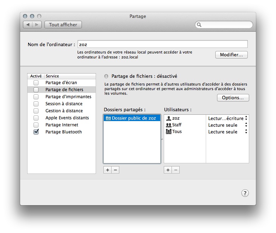
Task: Toggle the Partage de fichiers checkbox
Action: coord(36,90)
